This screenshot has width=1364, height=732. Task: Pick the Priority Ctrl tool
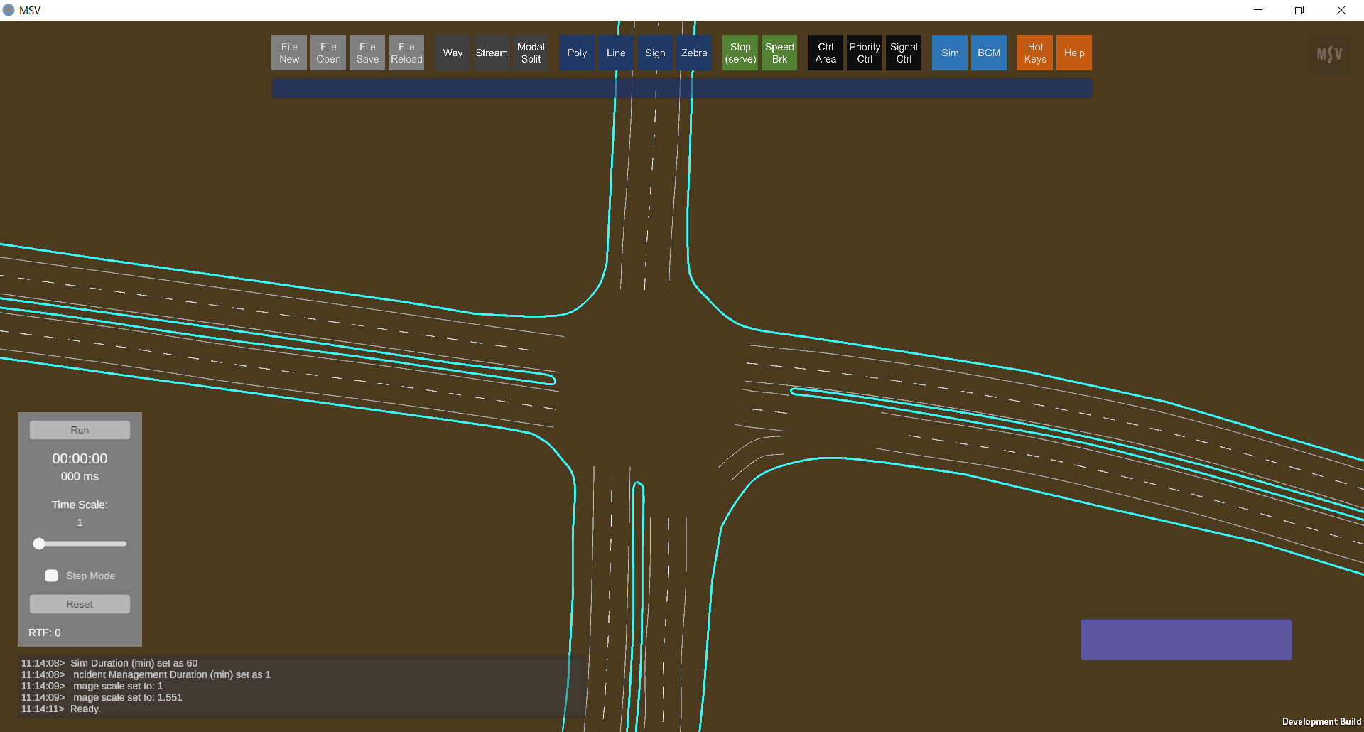865,53
